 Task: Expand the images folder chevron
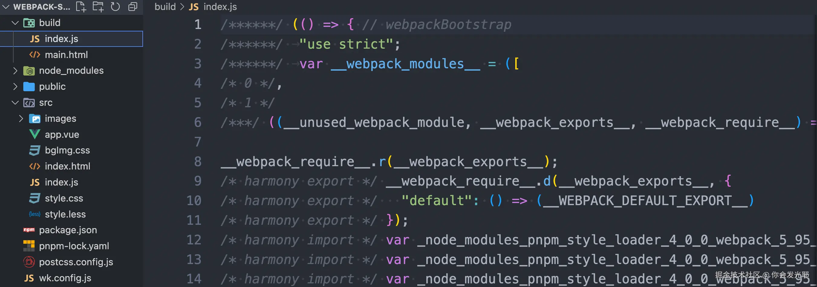[21, 118]
